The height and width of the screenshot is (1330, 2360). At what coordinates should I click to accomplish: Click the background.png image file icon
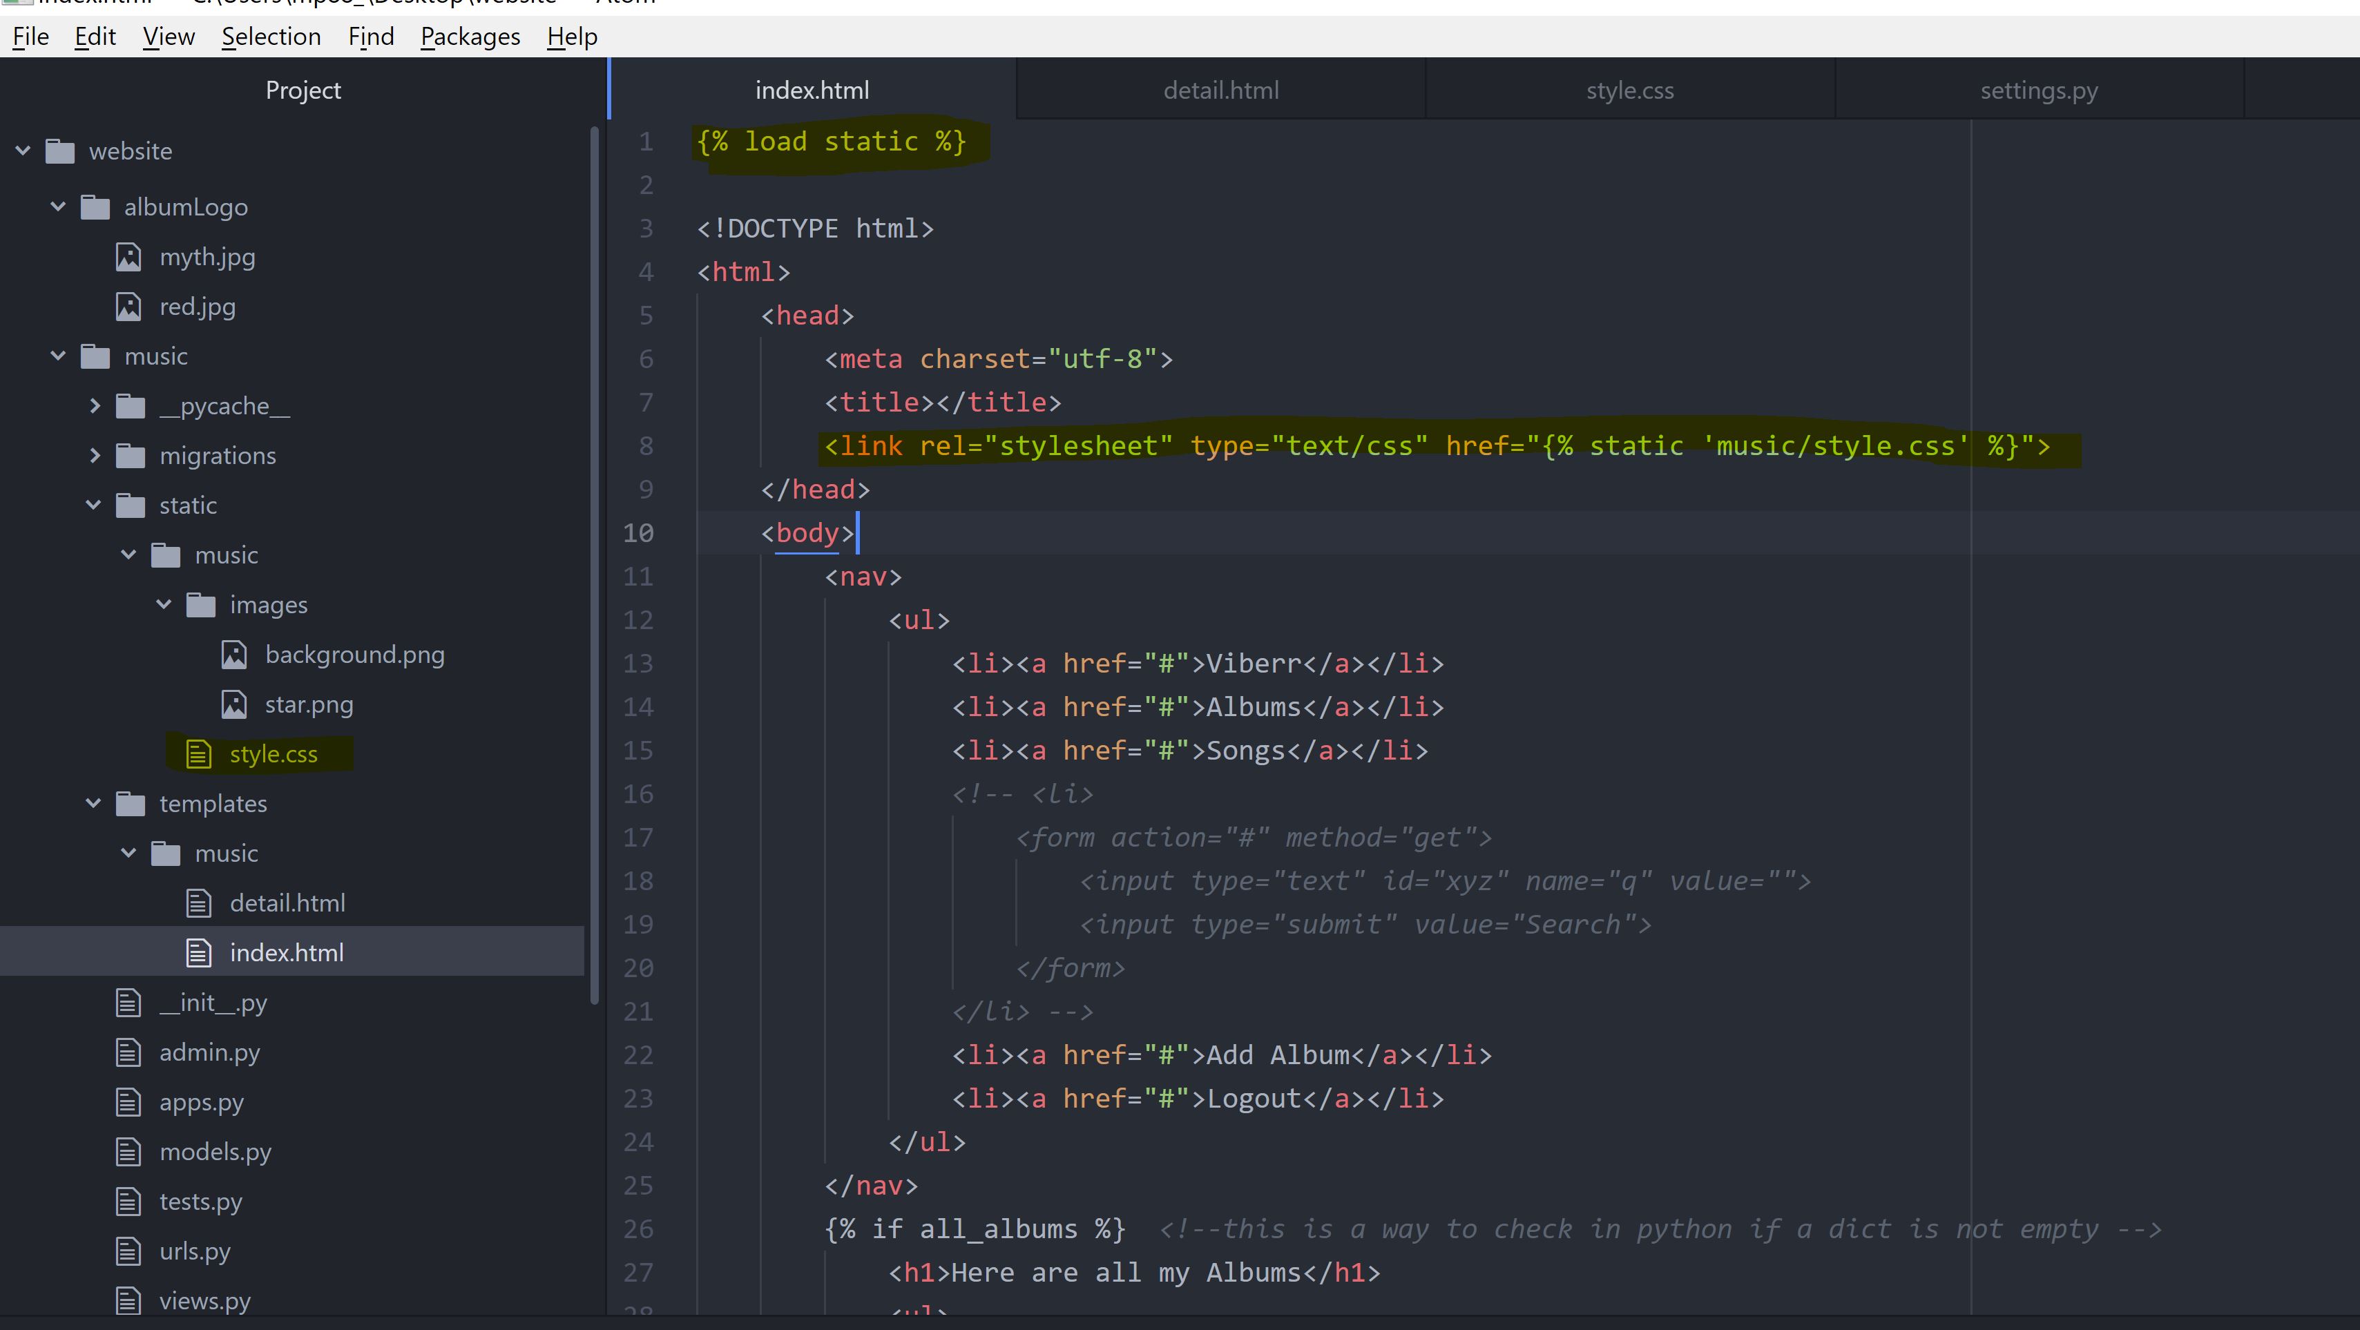pyautogui.click(x=233, y=655)
